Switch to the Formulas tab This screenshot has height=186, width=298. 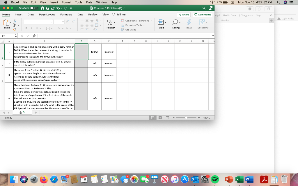tap(66, 15)
